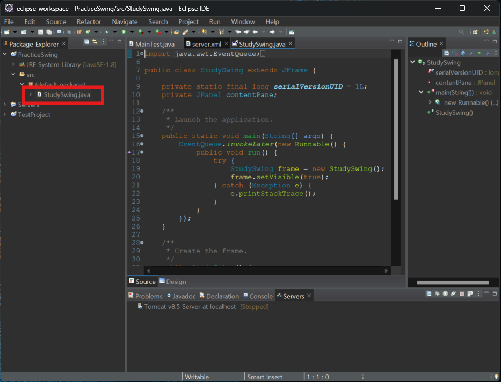Screen dimensions: 501x382
Task: Click the Search pencil toolbar icon
Action: (186, 32)
